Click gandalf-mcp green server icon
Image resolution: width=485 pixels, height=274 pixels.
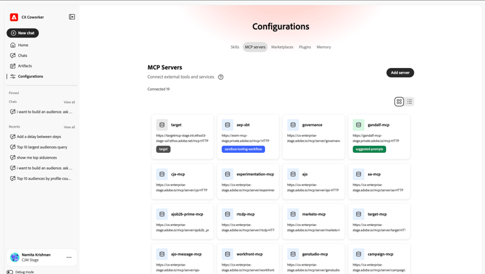click(358, 125)
